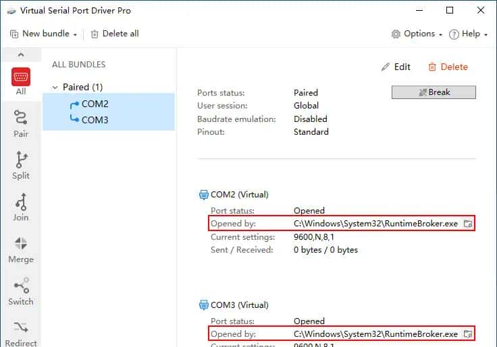497x347 pixels.
Task: Click folder icon beside COM2 Opened by path
Action: [x=467, y=224]
